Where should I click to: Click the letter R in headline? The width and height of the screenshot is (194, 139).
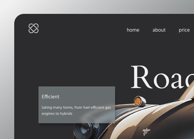click(x=141, y=77)
